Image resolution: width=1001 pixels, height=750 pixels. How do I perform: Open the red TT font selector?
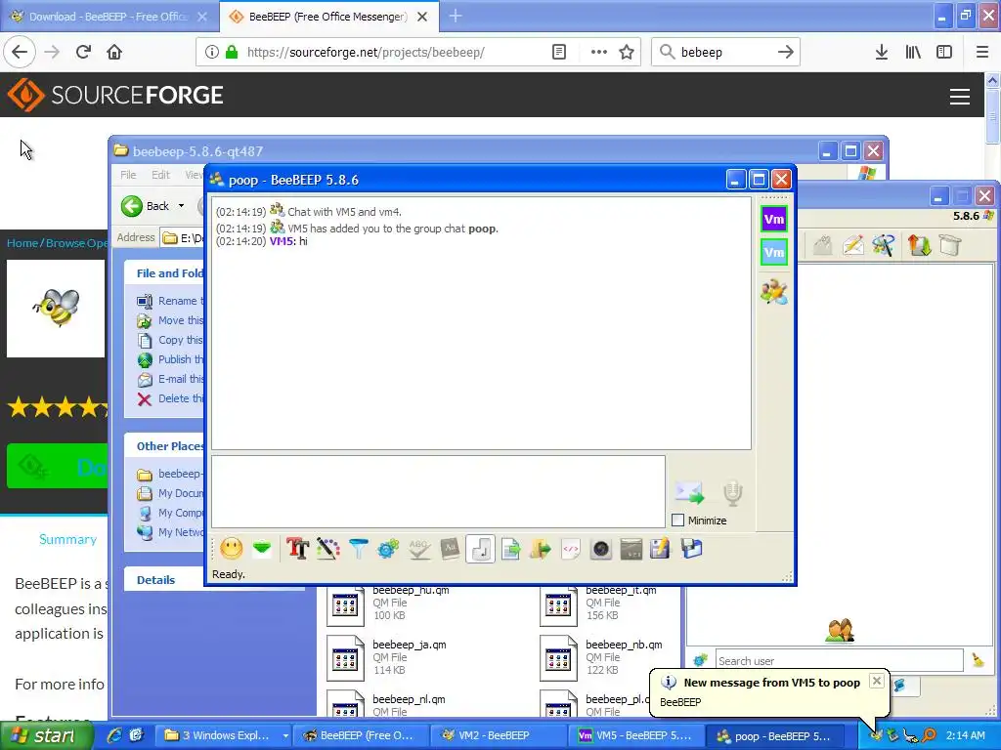[x=297, y=549]
